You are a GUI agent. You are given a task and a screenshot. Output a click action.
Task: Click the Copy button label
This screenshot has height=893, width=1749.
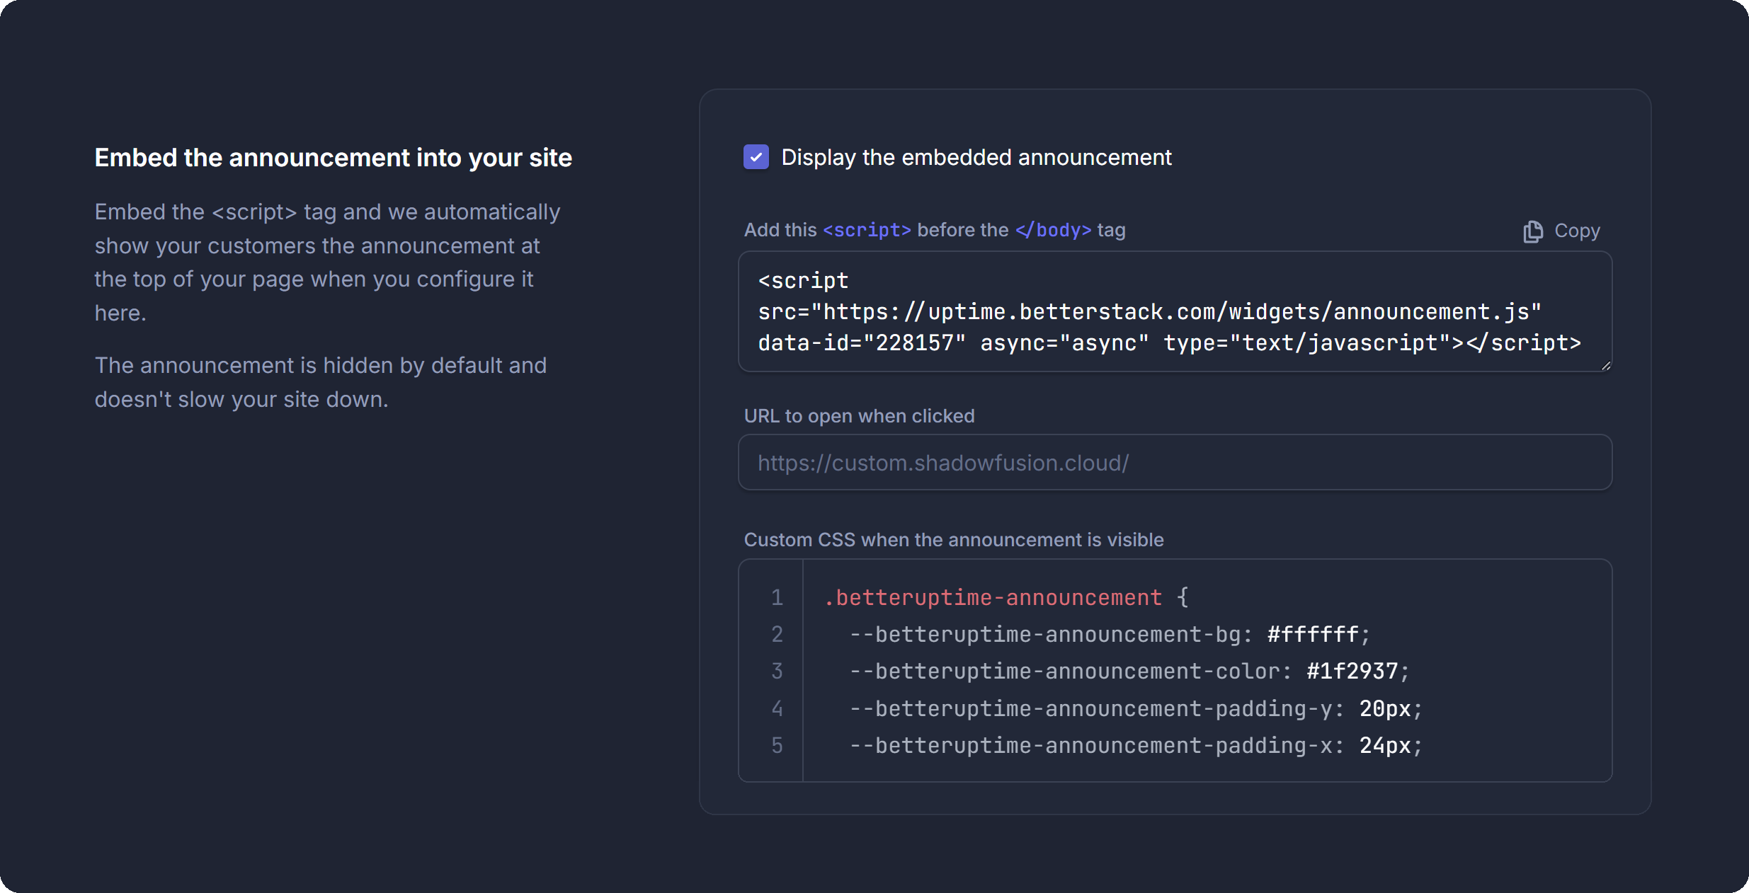click(x=1577, y=231)
